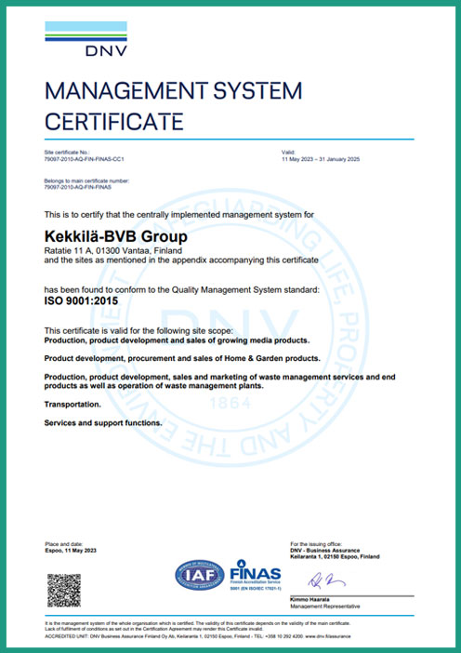Click the 'Home & Garden products' scope line

pos(182,358)
